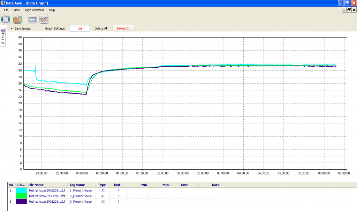Open the File menu

[6, 10]
